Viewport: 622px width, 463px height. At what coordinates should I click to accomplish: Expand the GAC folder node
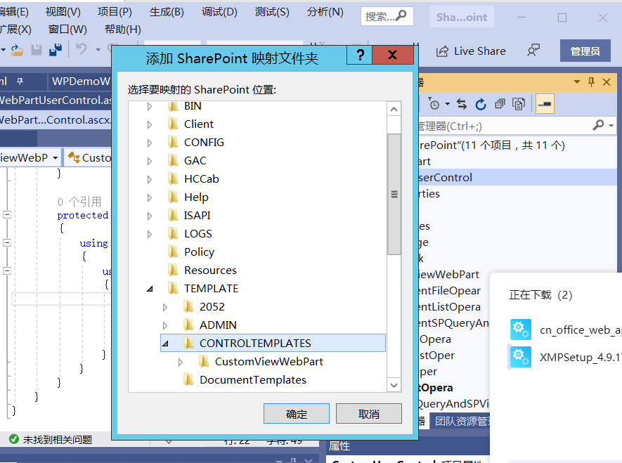pos(150,161)
